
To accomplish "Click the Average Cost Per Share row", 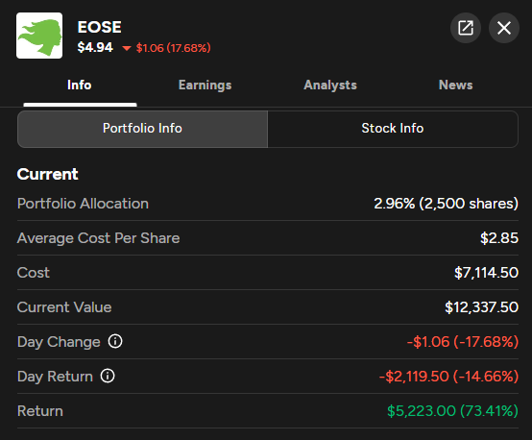I will (x=268, y=238).
